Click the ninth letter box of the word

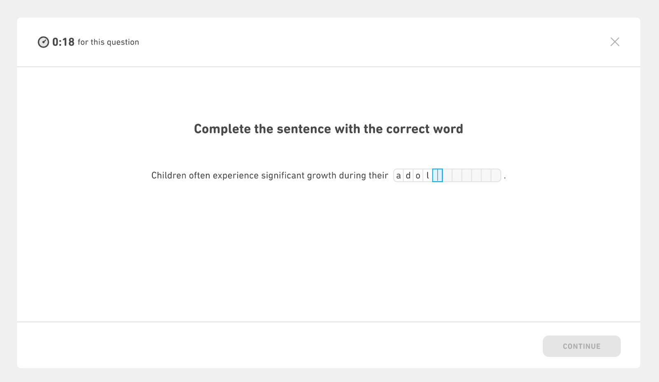[477, 176]
